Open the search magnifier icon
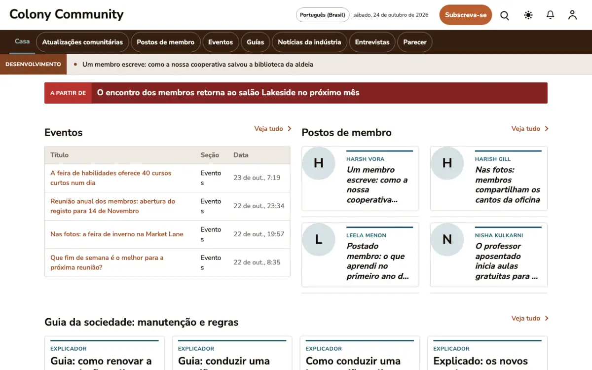The image size is (592, 370). point(505,15)
